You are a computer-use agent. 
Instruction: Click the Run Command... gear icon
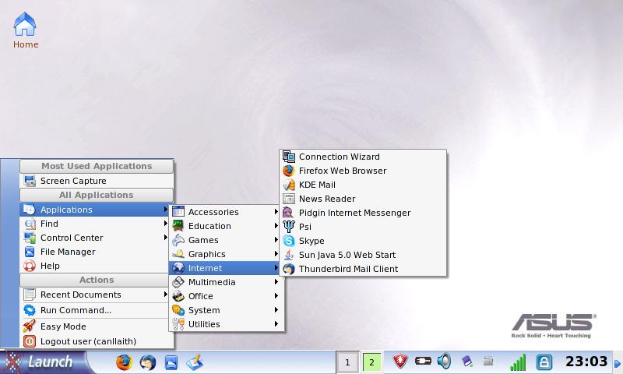[x=30, y=310]
